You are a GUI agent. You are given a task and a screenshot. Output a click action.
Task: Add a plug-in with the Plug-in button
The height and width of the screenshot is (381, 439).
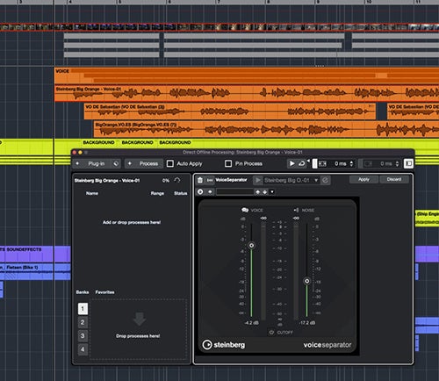92,163
